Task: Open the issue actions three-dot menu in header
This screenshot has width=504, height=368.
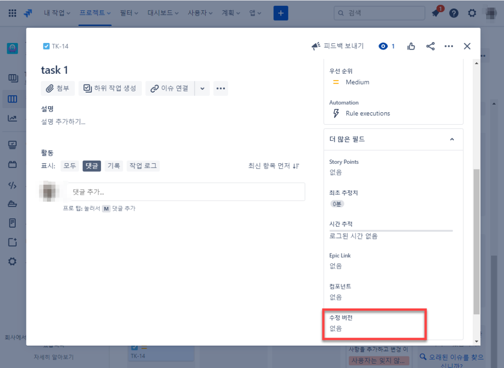Action: click(x=449, y=47)
